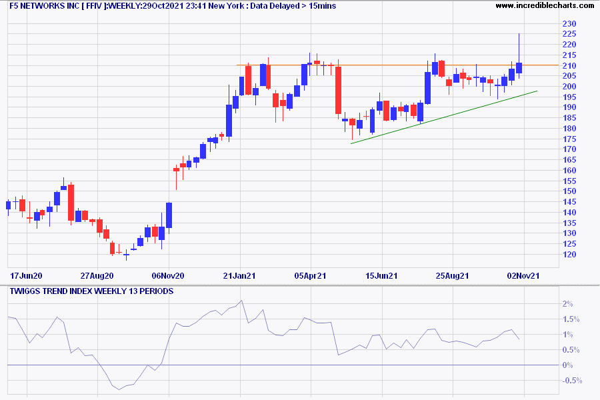Select the 27Aug20 date label
This screenshot has width=600, height=400.
click(x=97, y=275)
